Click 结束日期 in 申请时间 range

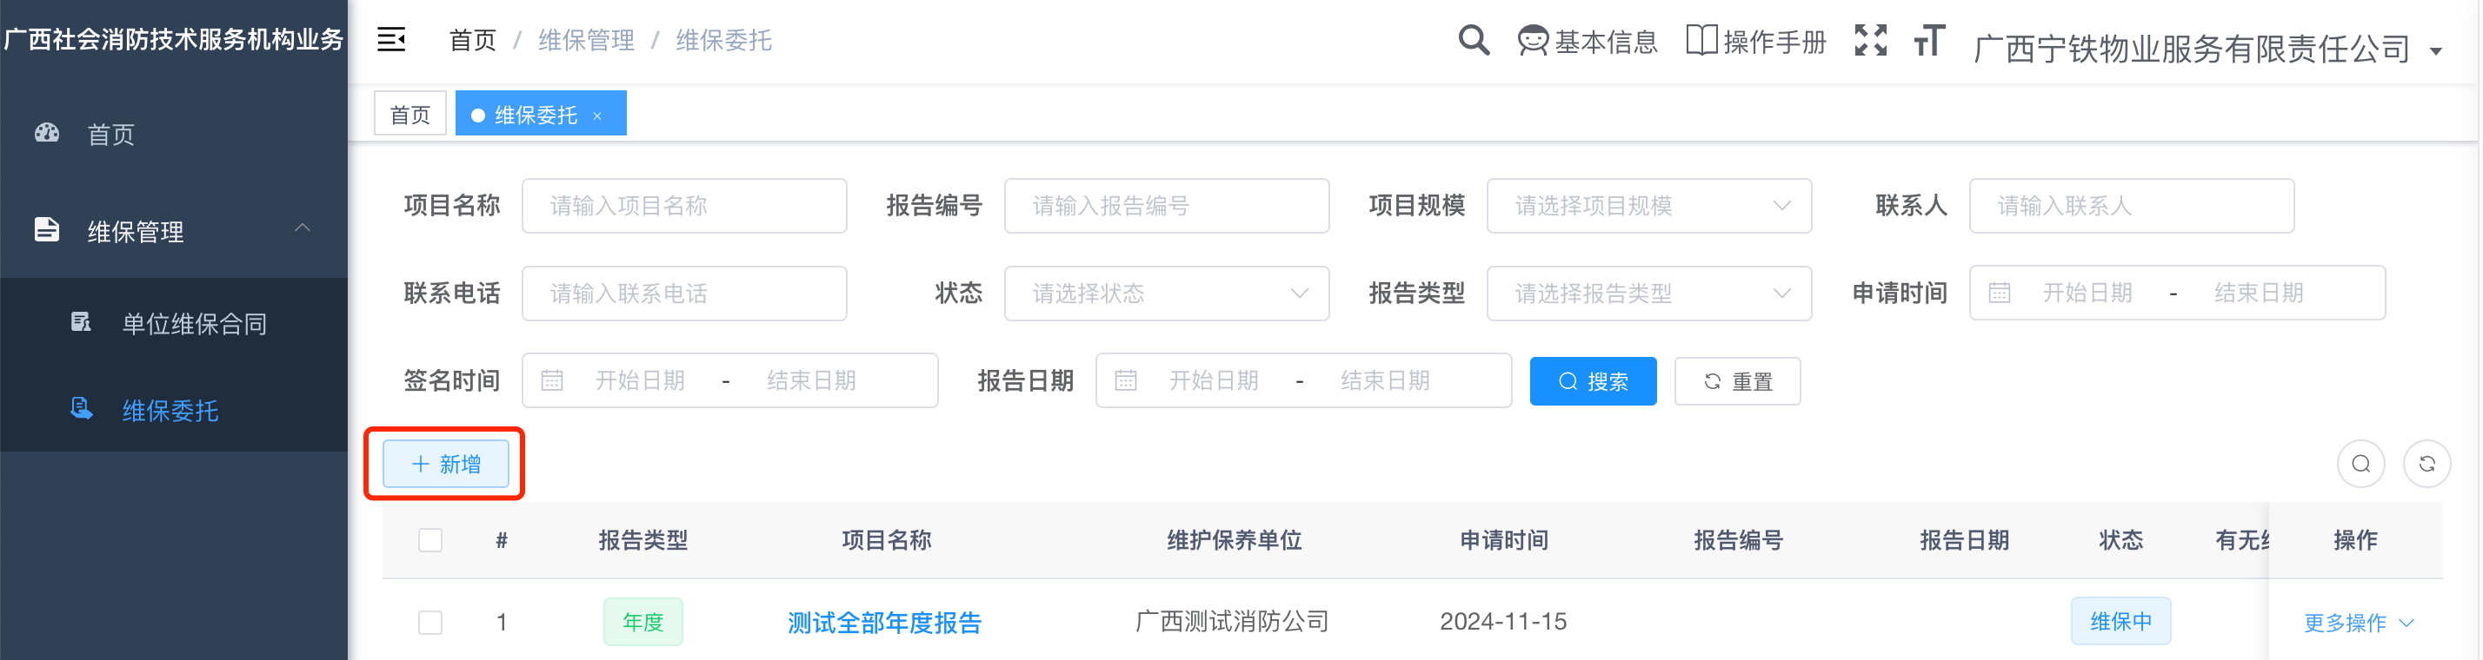click(2259, 293)
